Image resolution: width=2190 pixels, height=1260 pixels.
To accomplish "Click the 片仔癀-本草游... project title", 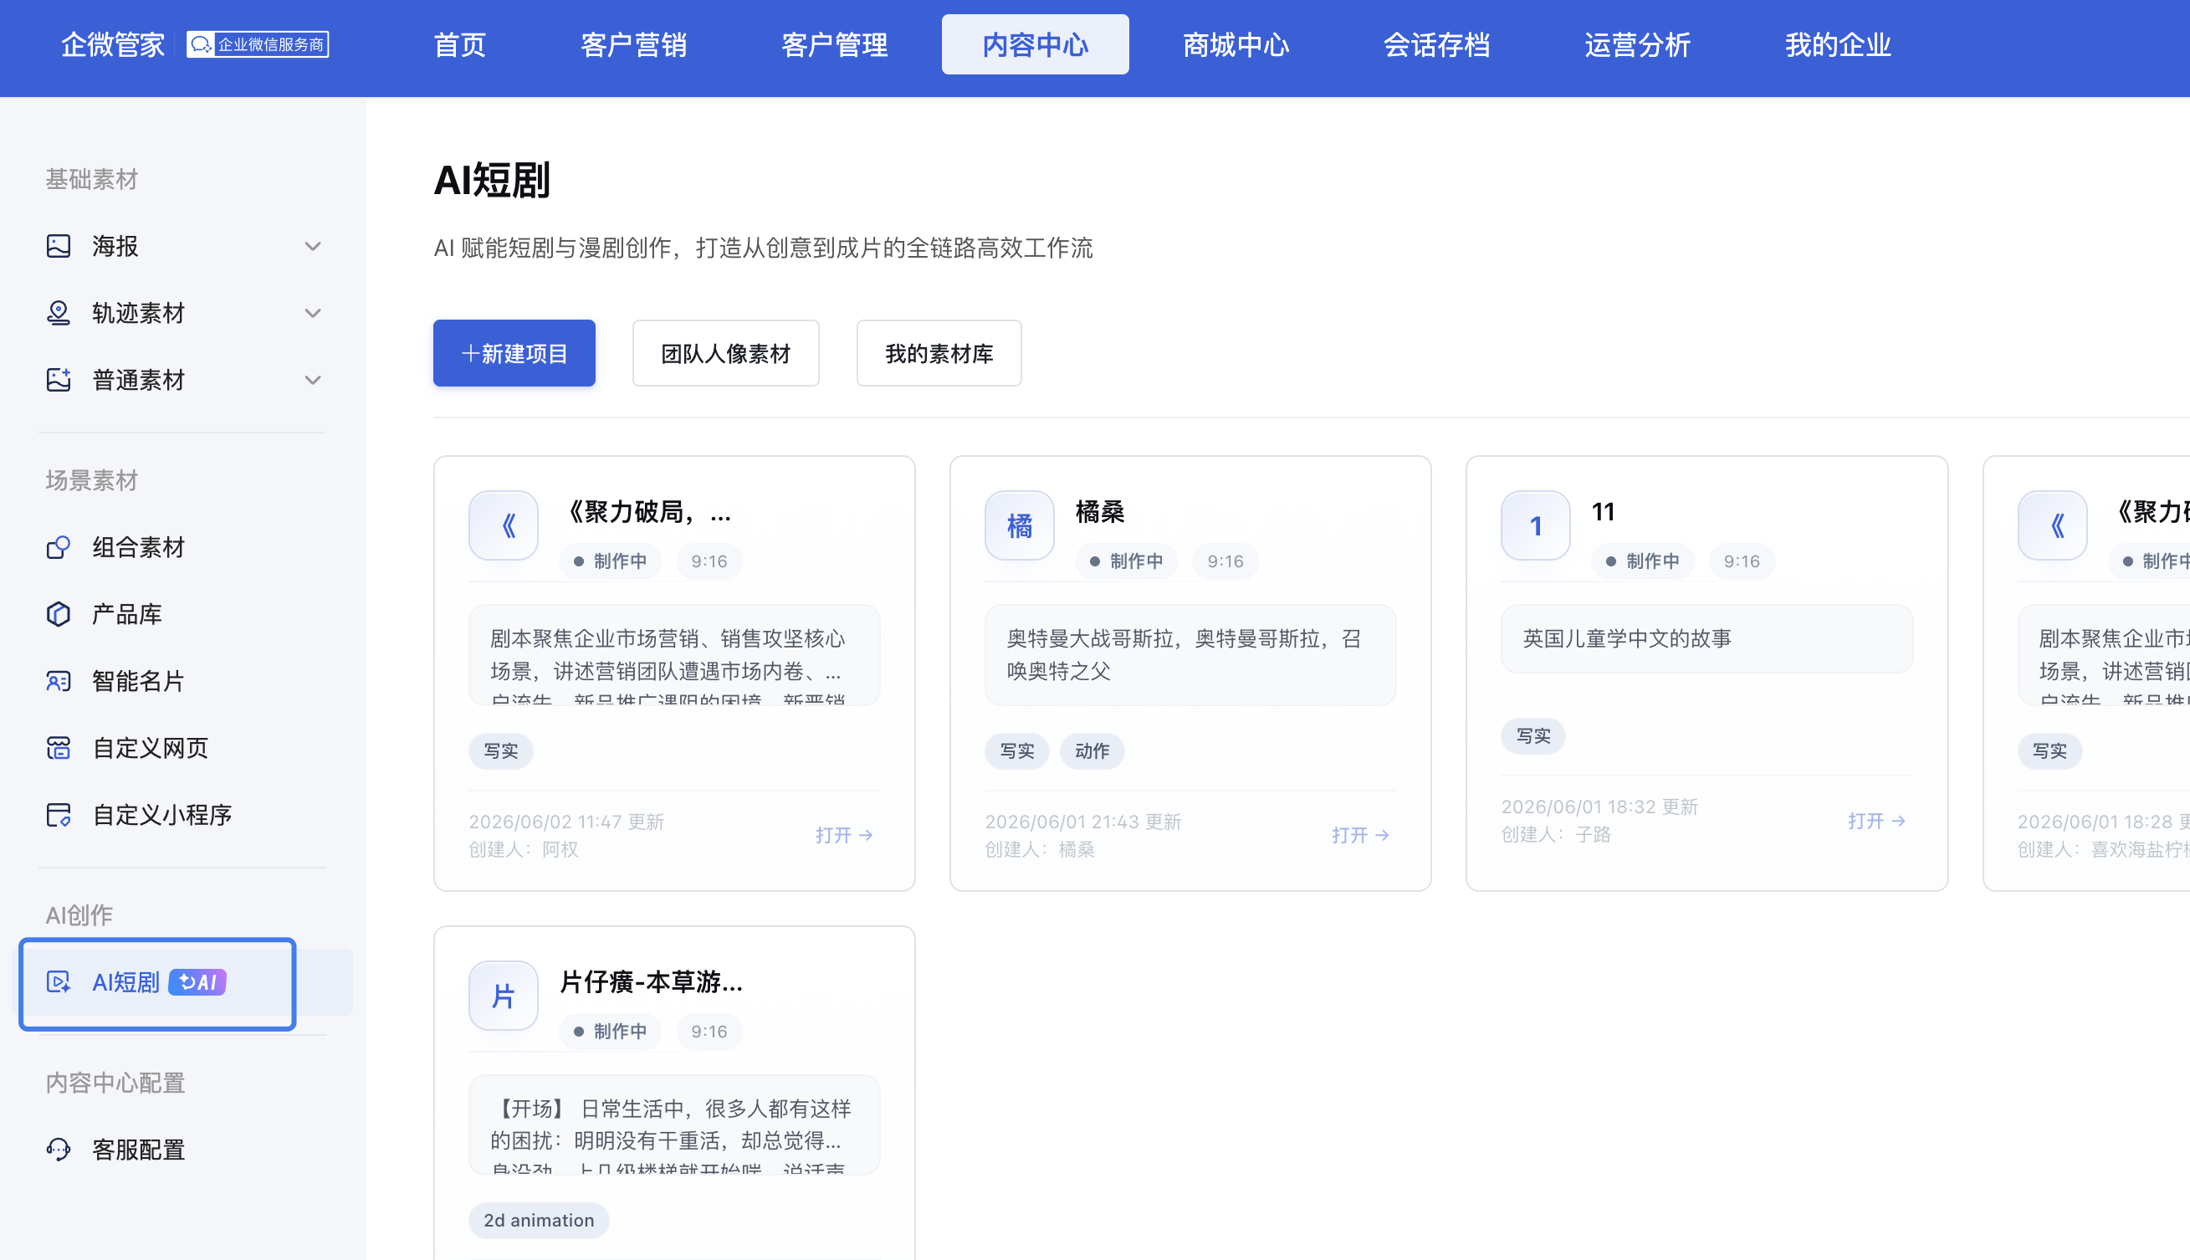I will (x=651, y=982).
